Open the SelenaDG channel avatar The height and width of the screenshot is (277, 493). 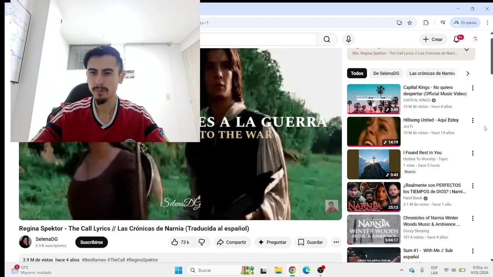click(25, 242)
